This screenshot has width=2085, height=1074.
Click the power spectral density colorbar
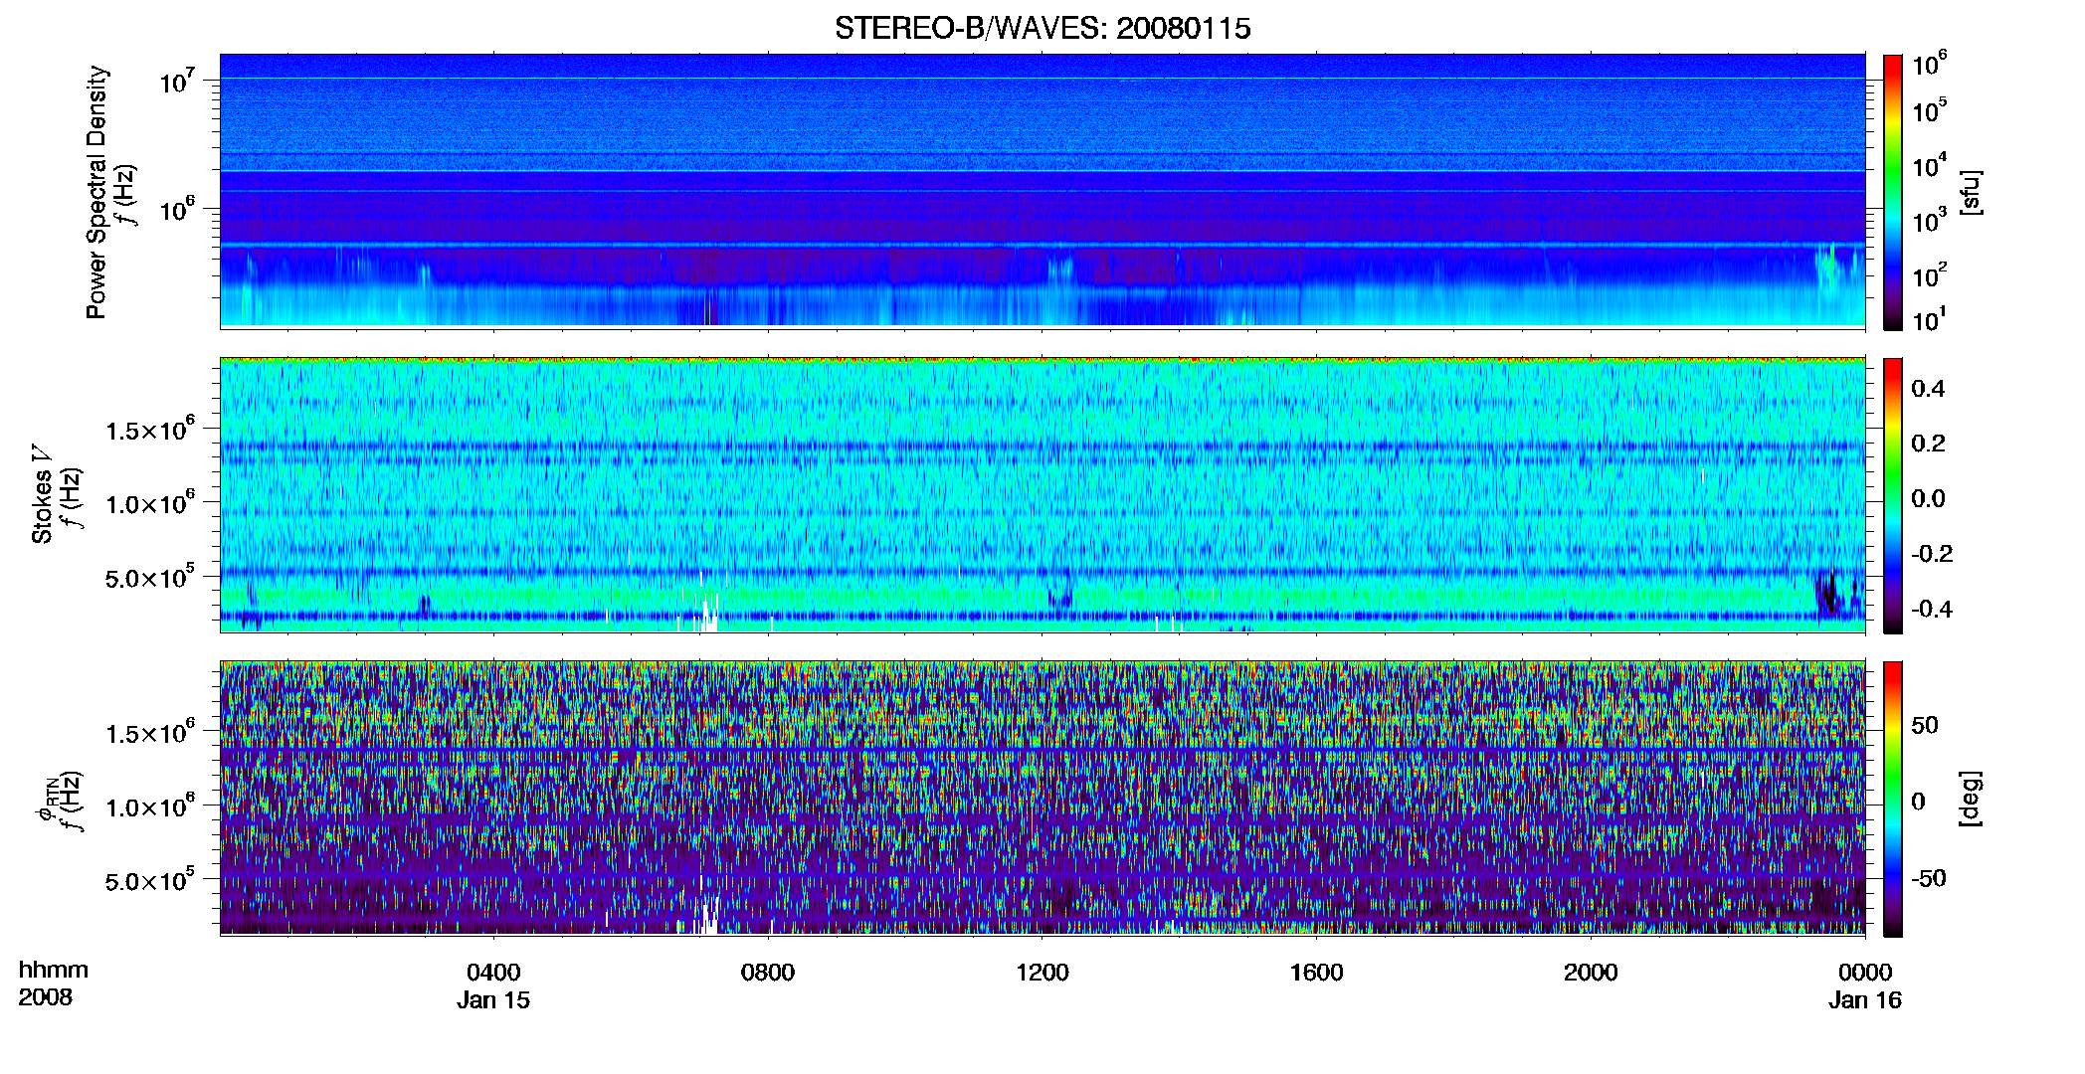(1893, 192)
